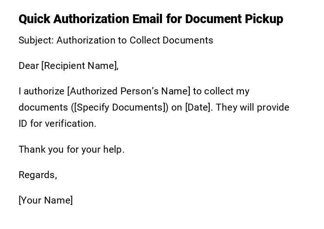
Task: Select the '[Recipient Name]' placeholder
Action: click(x=79, y=66)
